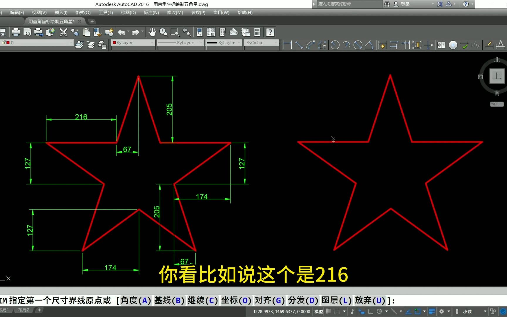Viewport: 507px width, 317px height.
Task: Select the Zoom Window tool
Action: tap(175, 32)
